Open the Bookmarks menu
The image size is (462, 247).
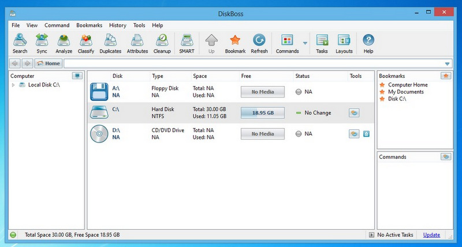click(89, 25)
